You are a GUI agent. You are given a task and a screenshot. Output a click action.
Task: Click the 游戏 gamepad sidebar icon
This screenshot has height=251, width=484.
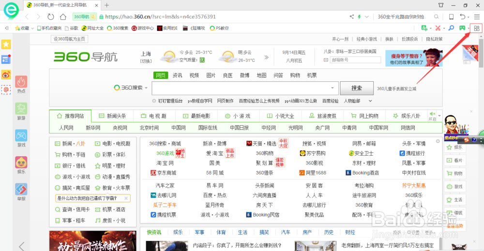tap(21, 136)
